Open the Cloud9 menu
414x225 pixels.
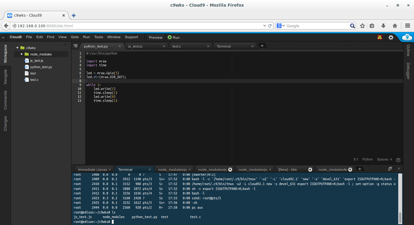click(x=16, y=37)
